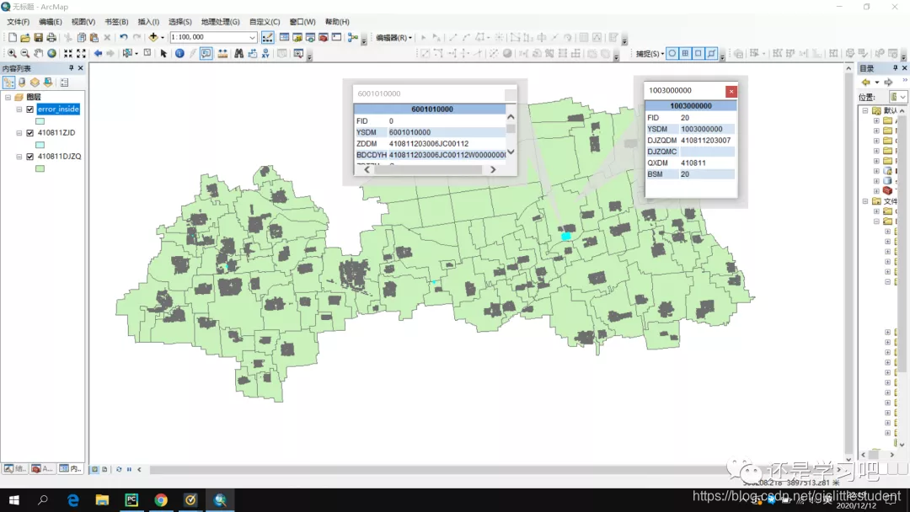Toggle edge snapping
Viewport: 910px width, 512px height.
tap(711, 53)
